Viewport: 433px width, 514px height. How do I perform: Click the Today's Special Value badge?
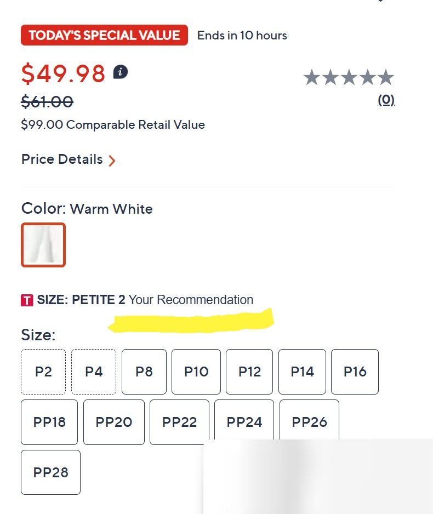point(104,35)
